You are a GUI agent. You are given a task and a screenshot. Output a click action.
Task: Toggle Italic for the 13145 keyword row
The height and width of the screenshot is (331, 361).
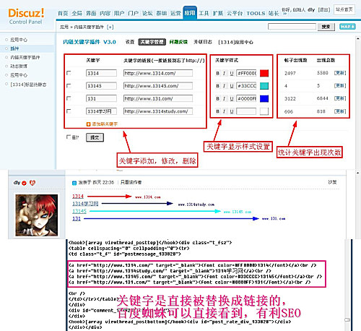(224, 86)
